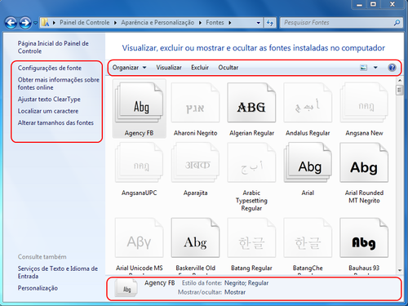Open Localizar um caractere
Screen dimensions: 408x306
[48, 111]
